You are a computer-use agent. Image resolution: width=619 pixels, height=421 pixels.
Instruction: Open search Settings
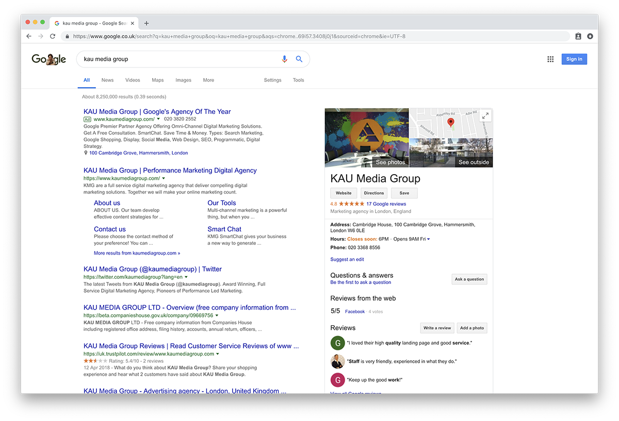(x=272, y=80)
